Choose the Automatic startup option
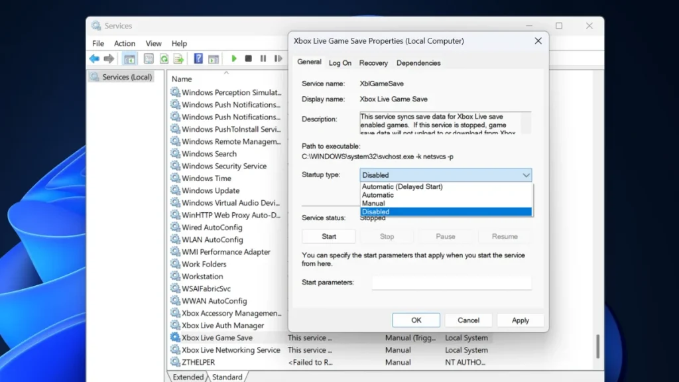Screen dimensions: 679x382 pos(446,195)
